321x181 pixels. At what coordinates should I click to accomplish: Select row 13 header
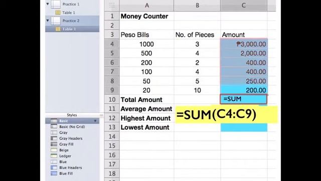point(112,127)
